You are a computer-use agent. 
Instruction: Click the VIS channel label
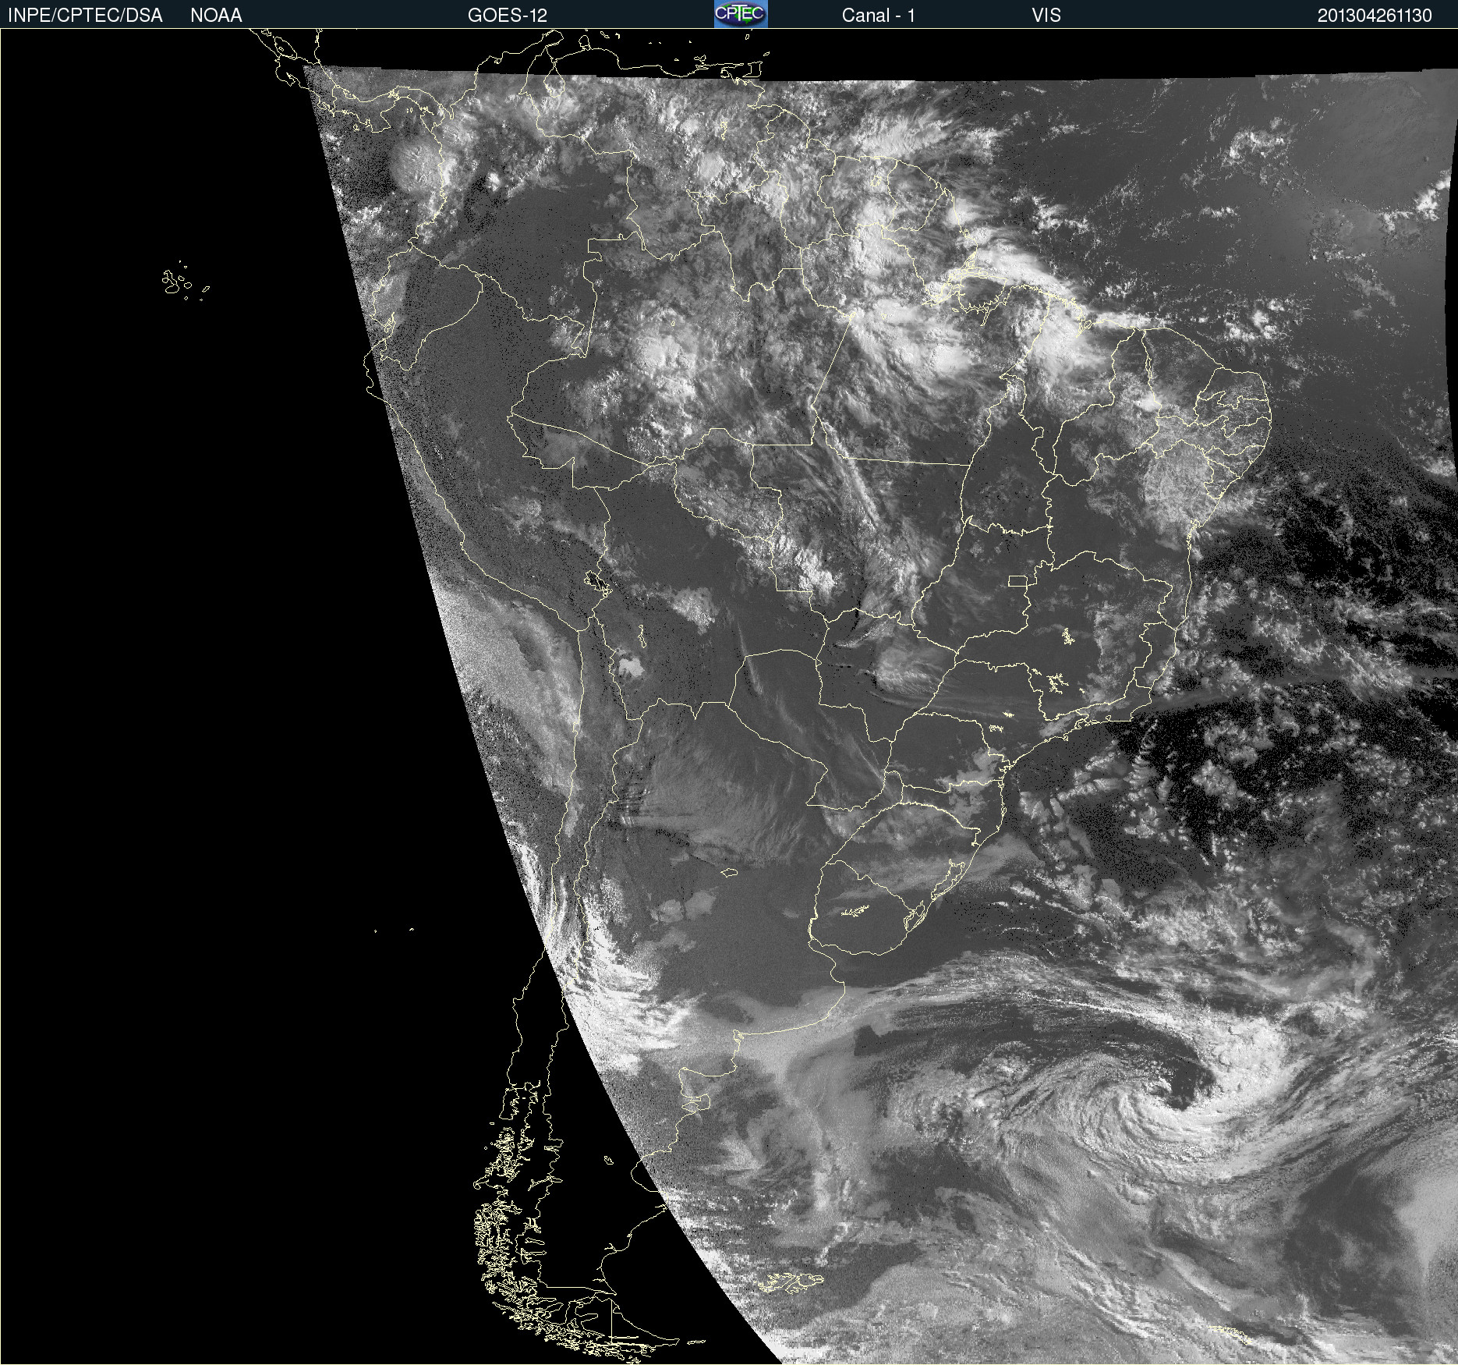(x=1046, y=16)
